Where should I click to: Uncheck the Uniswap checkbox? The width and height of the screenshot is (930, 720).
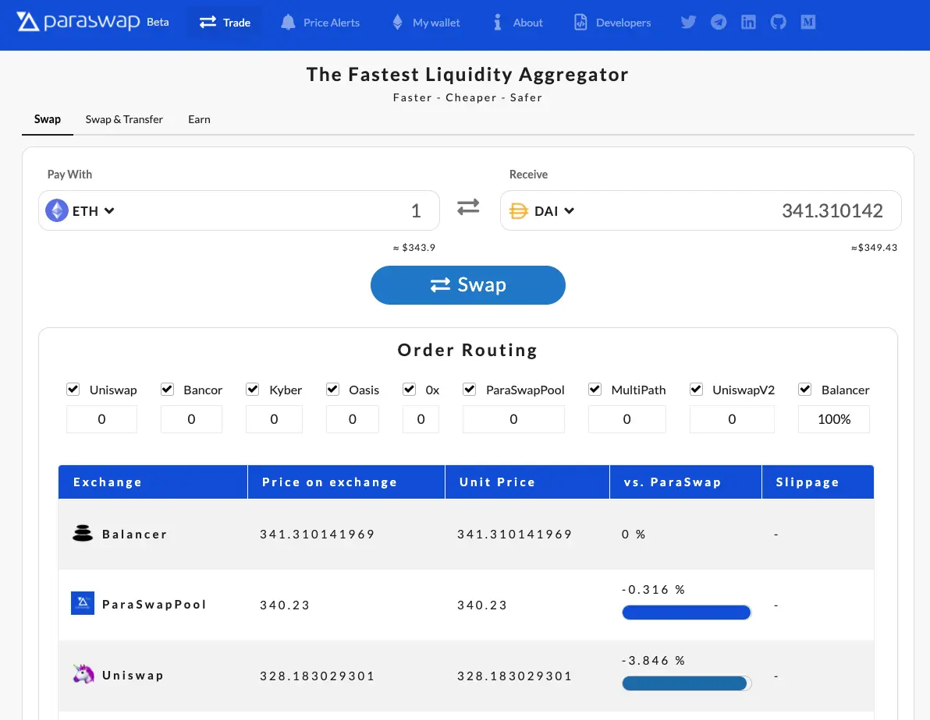click(x=73, y=390)
